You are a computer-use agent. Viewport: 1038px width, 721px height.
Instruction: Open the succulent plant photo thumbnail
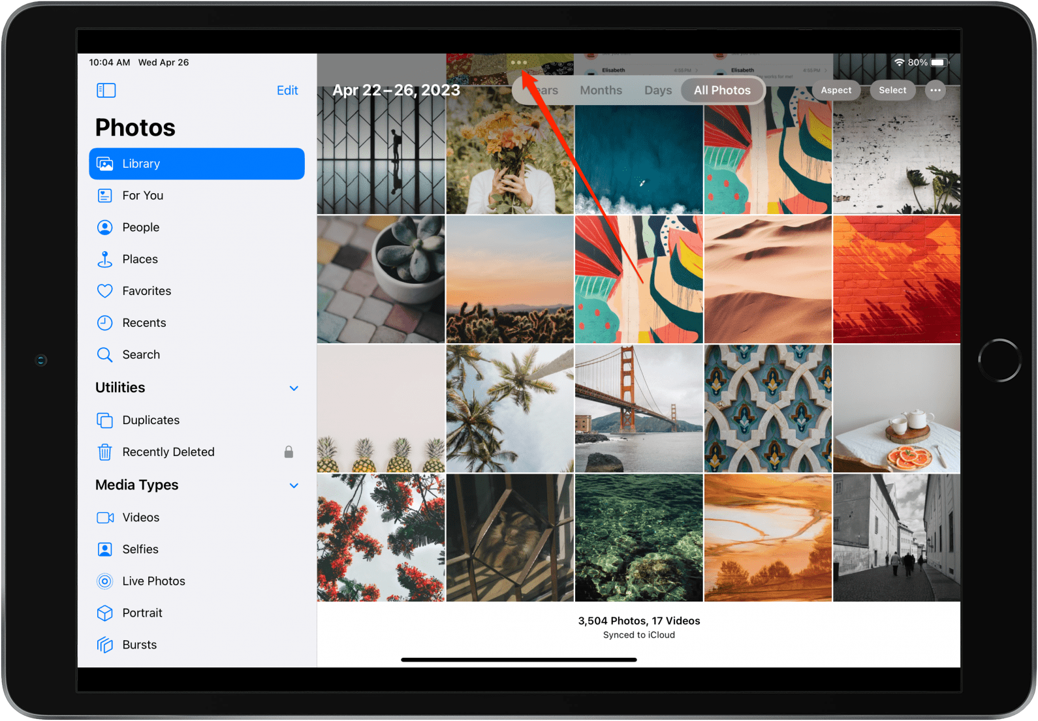pos(381,279)
